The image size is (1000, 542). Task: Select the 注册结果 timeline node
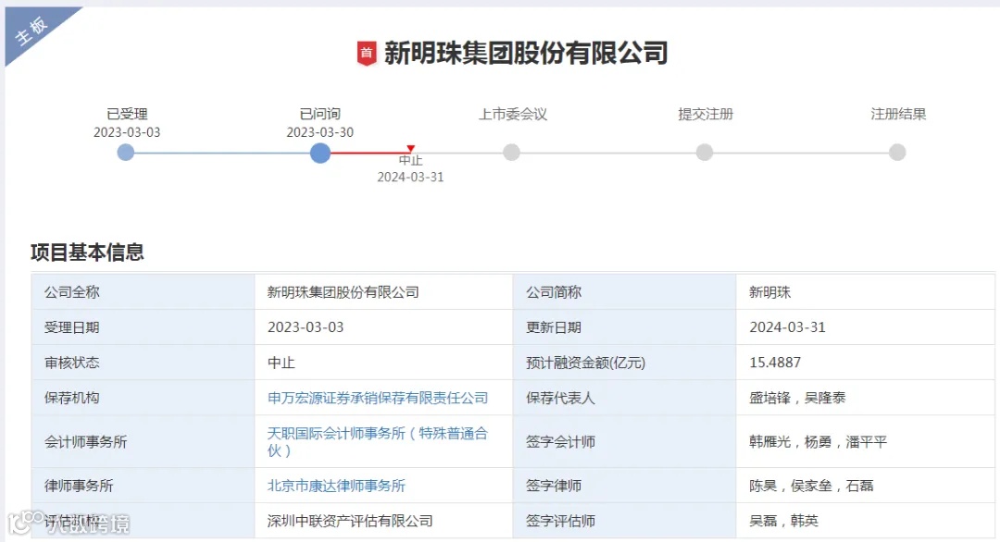click(x=897, y=153)
